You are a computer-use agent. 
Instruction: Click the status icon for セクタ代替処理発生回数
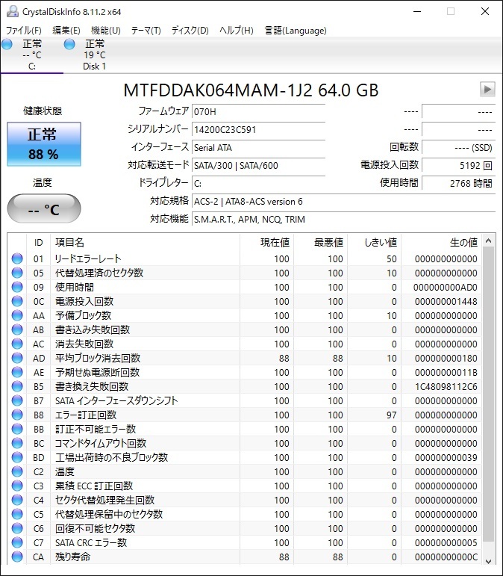click(17, 500)
